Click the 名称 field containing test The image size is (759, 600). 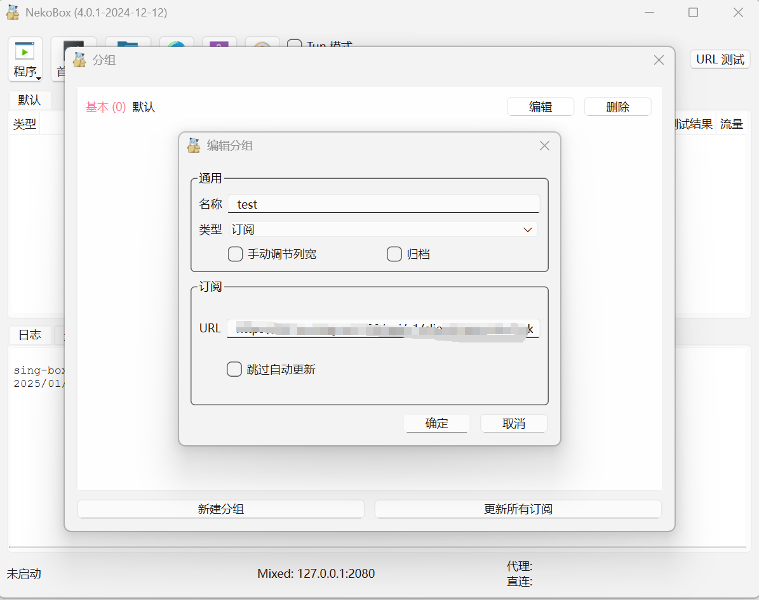tap(384, 204)
